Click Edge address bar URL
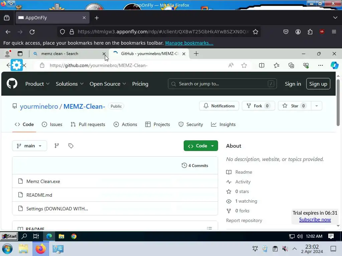The image size is (342, 256). 99,65
